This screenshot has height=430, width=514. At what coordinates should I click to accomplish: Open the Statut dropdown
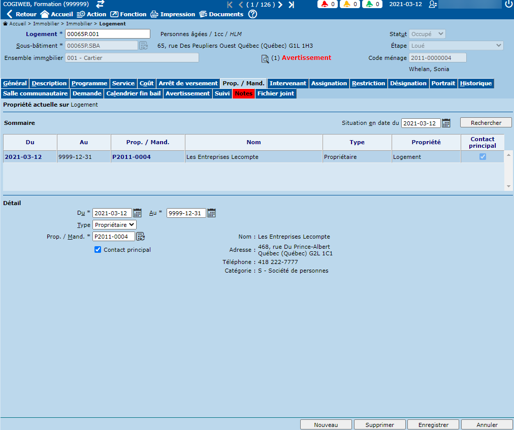[x=427, y=34]
